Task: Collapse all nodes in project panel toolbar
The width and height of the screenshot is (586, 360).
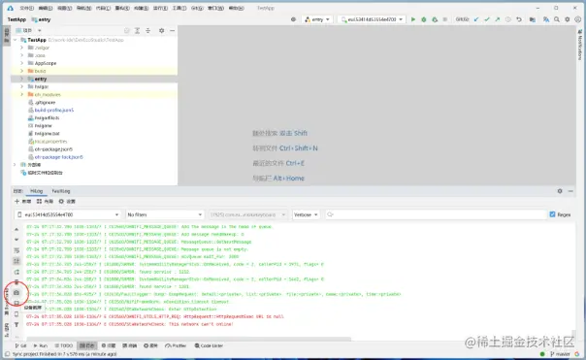Action: (148, 31)
